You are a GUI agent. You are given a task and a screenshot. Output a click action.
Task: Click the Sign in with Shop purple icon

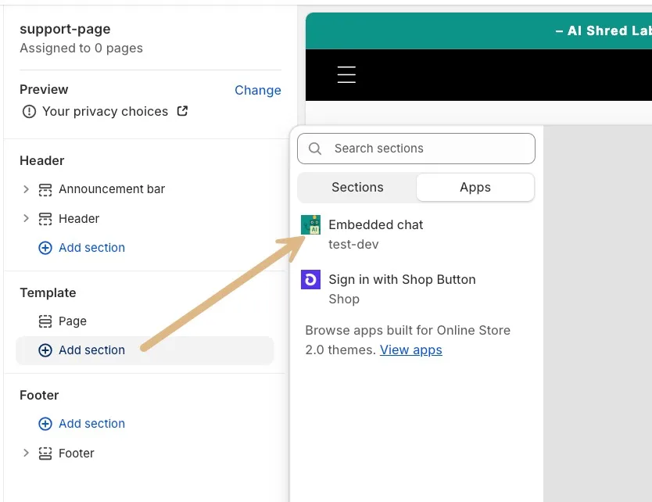(x=310, y=279)
